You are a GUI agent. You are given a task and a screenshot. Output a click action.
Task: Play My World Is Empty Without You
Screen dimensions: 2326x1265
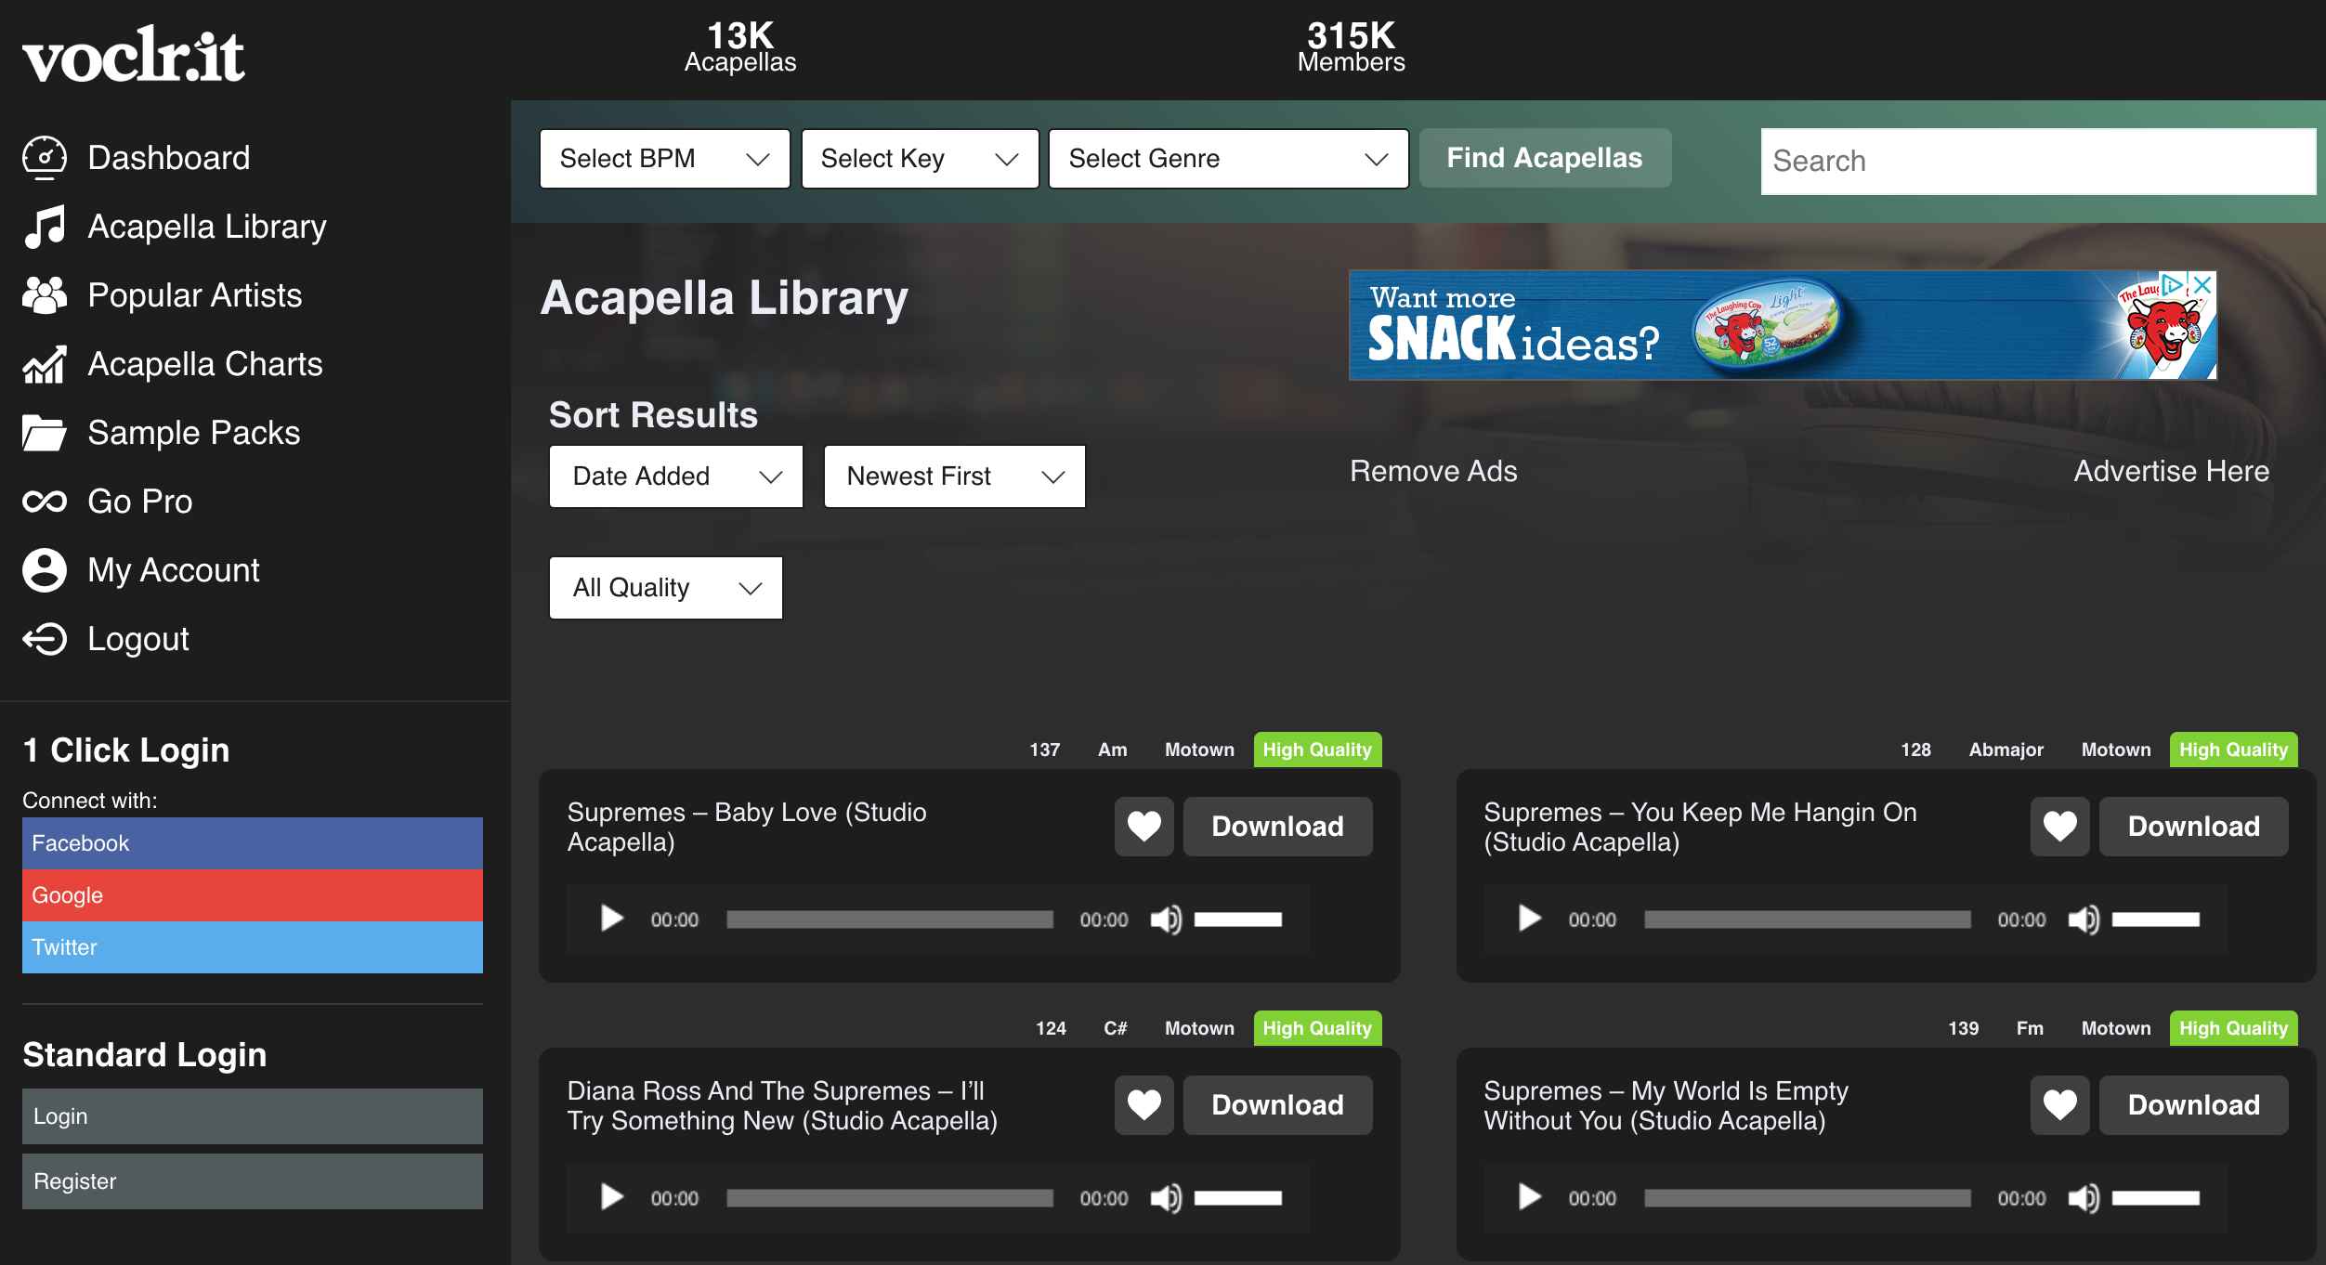[1529, 1197]
